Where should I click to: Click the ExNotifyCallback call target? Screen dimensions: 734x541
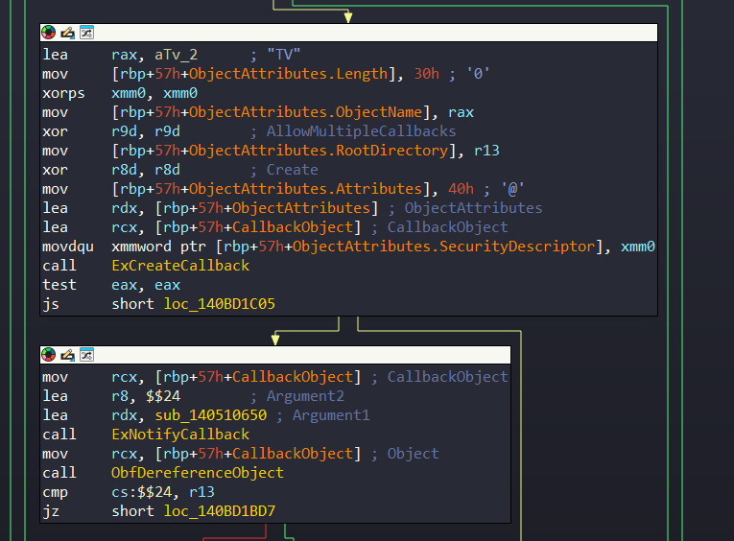(x=180, y=435)
